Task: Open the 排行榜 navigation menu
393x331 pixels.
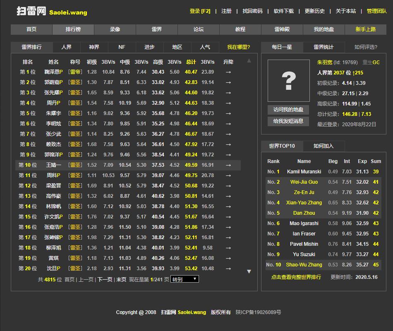Action: pyautogui.click(x=73, y=29)
